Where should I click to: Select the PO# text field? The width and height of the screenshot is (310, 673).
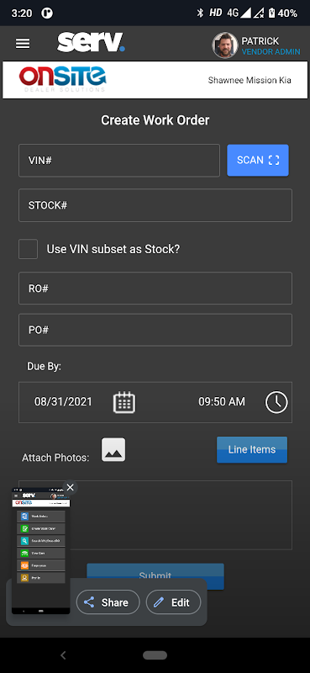155,330
